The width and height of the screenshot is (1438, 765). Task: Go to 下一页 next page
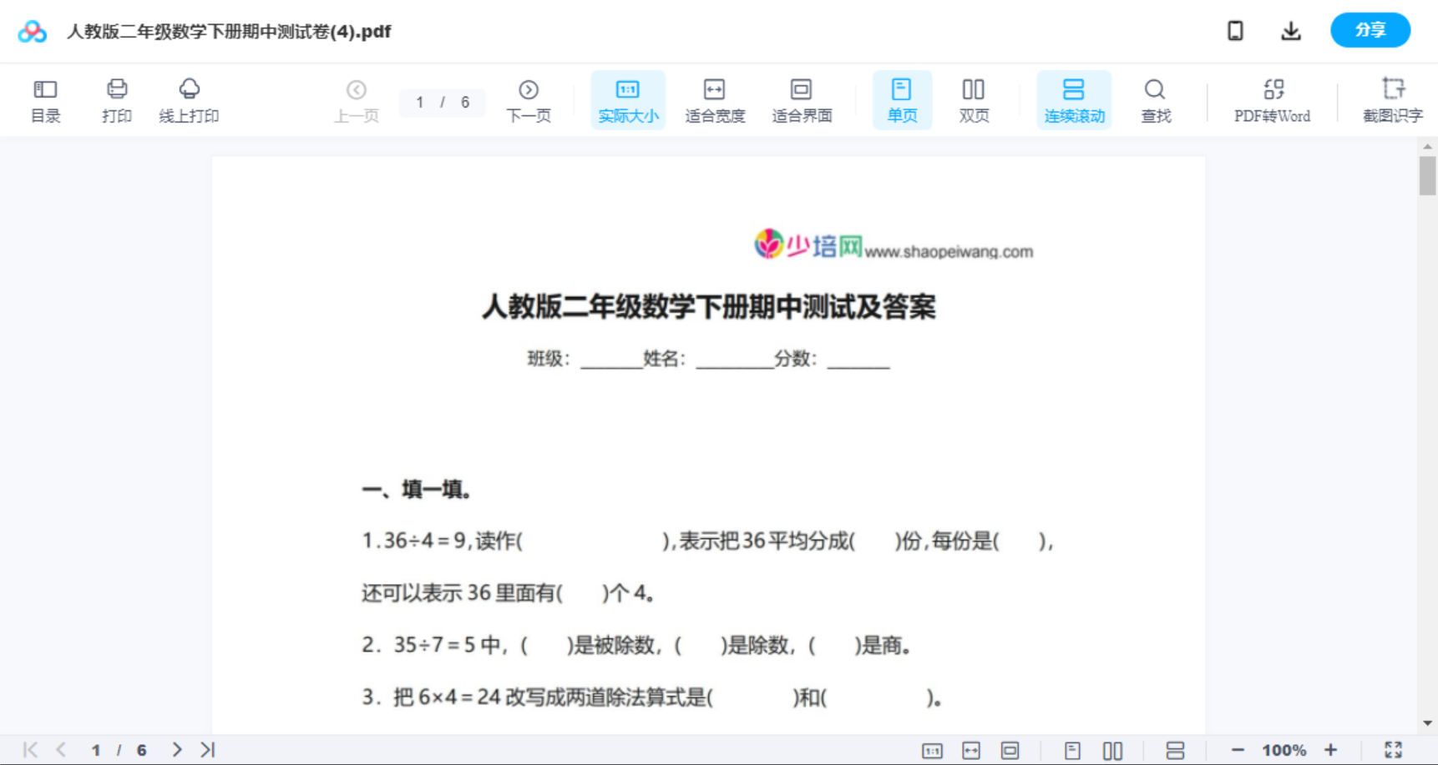click(529, 99)
